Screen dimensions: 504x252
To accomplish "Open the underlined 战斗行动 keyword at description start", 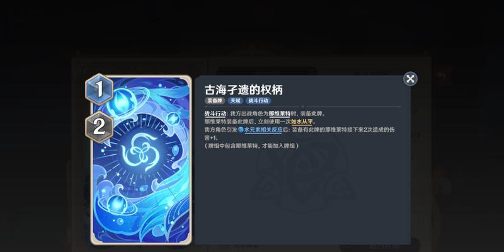I will pyautogui.click(x=215, y=114).
